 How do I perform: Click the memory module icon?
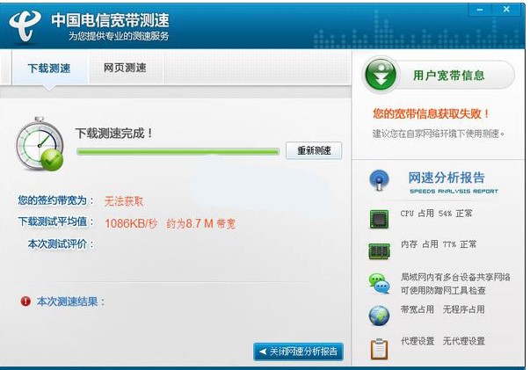point(379,251)
